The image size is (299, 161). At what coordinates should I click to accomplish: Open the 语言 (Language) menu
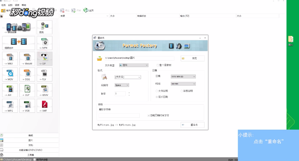(17, 5)
